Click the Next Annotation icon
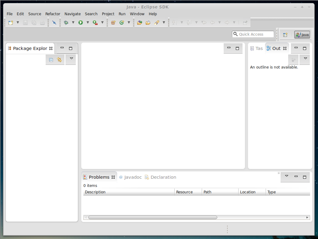The width and height of the screenshot is (318, 239). (174, 23)
